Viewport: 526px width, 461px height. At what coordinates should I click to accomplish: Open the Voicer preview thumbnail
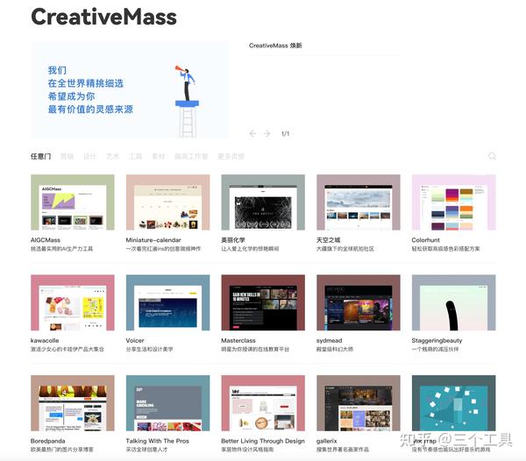click(167, 302)
